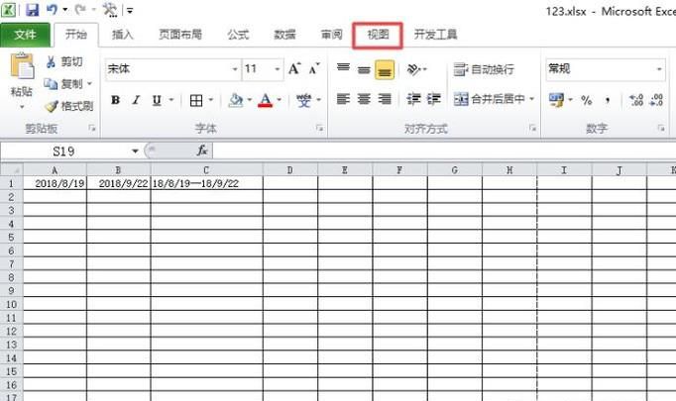Open the 文件 File tab
The height and width of the screenshot is (401, 676).
coord(25,35)
